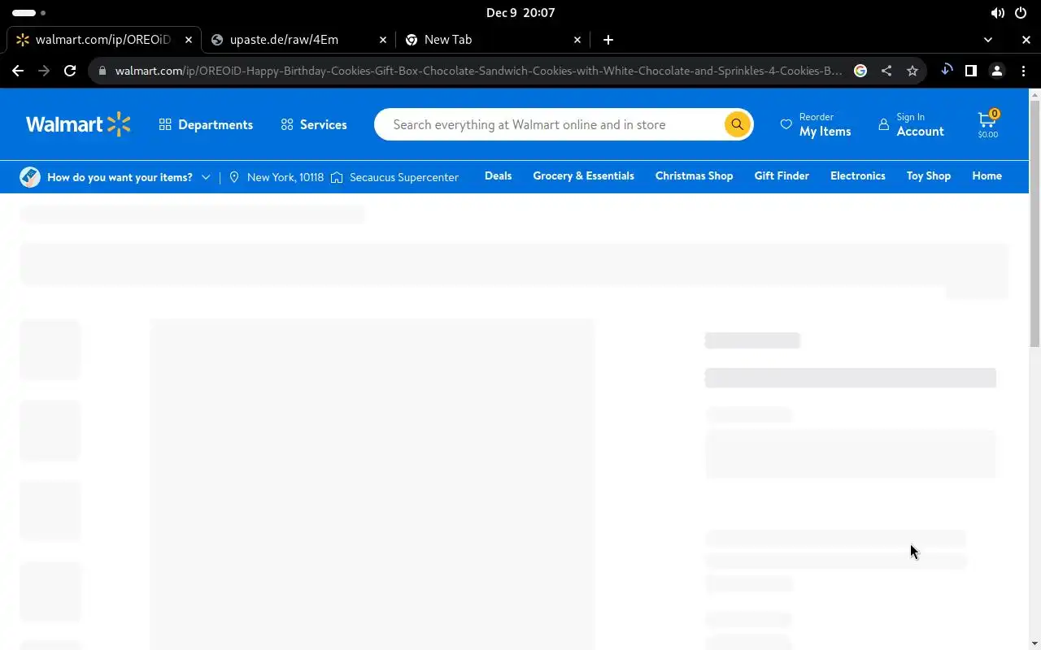1041x650 pixels.
Task: Open system volume control
Action: click(x=997, y=13)
